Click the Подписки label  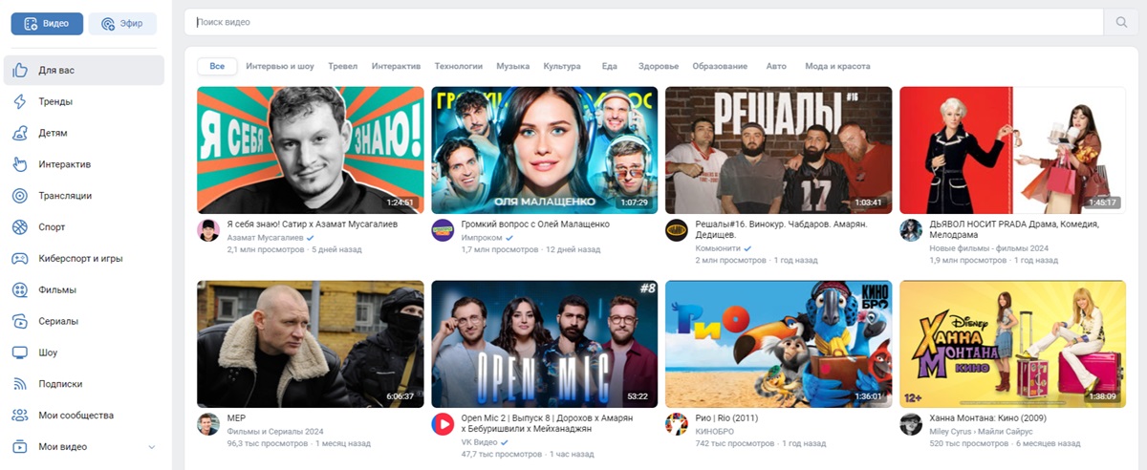[x=60, y=384]
